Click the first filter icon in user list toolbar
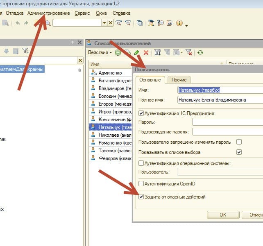The image size is (263, 246). click(x=156, y=52)
